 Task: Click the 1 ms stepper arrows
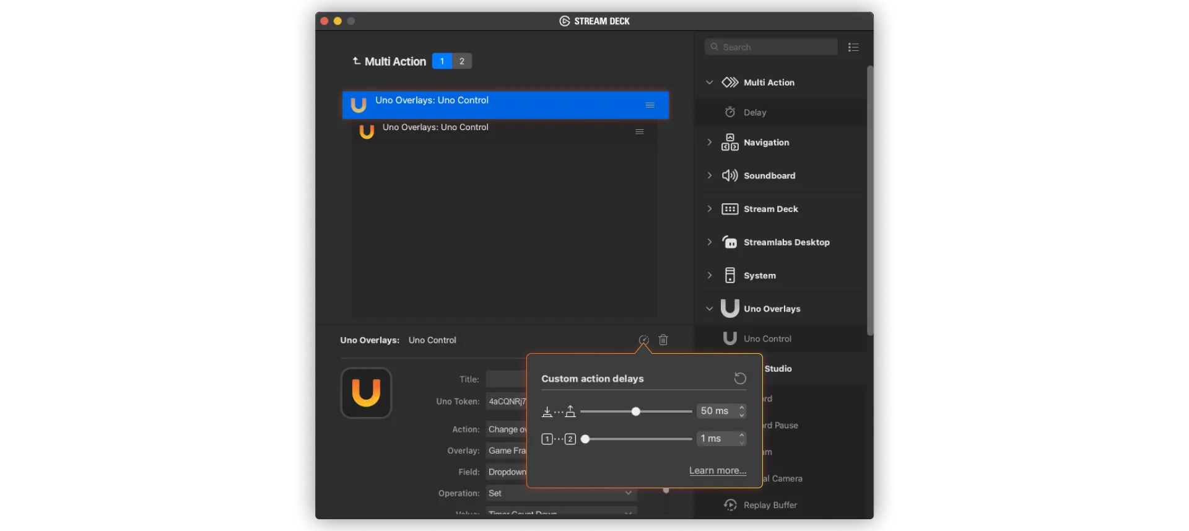click(742, 439)
